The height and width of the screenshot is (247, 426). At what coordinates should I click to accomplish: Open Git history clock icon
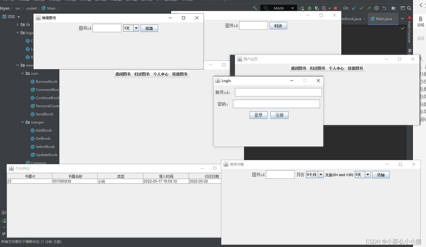point(376,8)
